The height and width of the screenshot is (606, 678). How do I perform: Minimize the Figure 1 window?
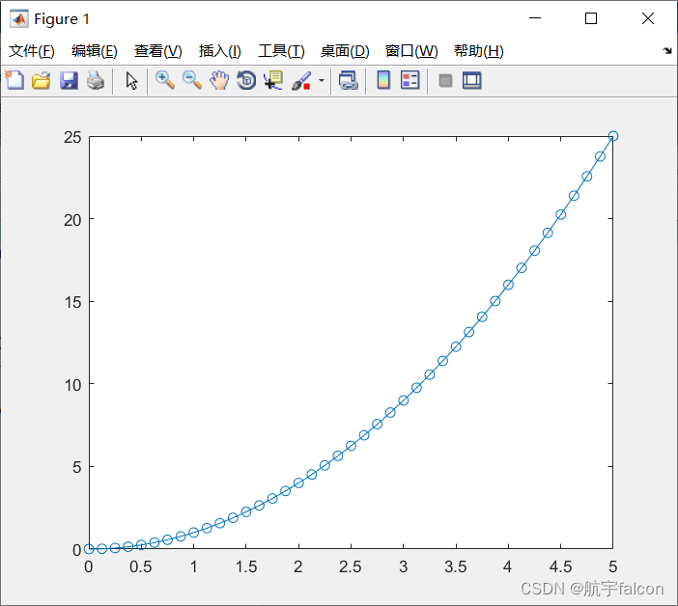pos(535,18)
